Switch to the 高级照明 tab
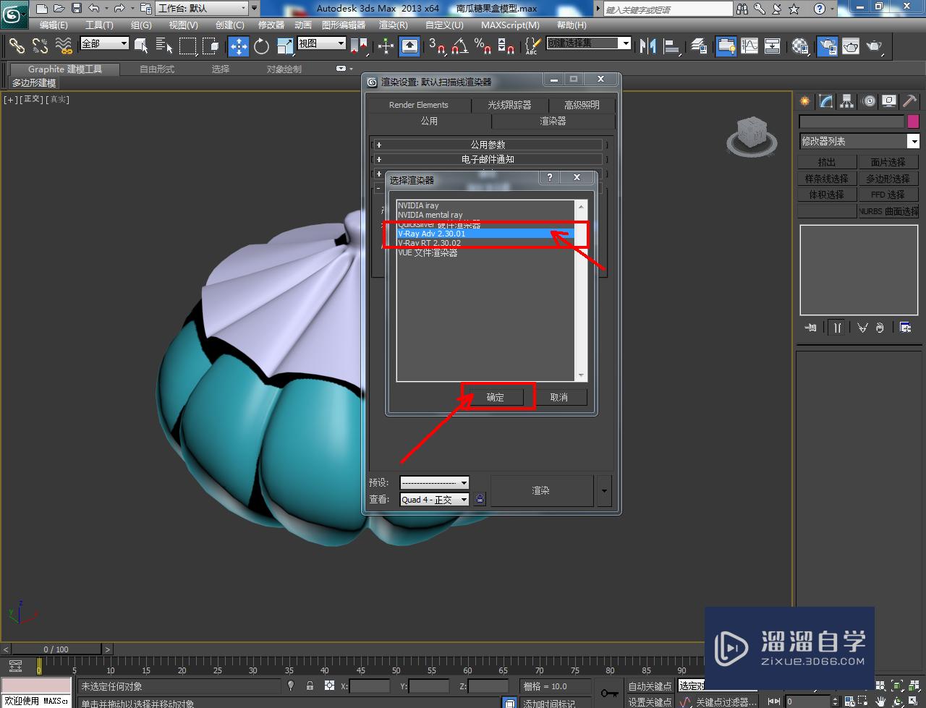This screenshot has height=708, width=926. (582, 105)
